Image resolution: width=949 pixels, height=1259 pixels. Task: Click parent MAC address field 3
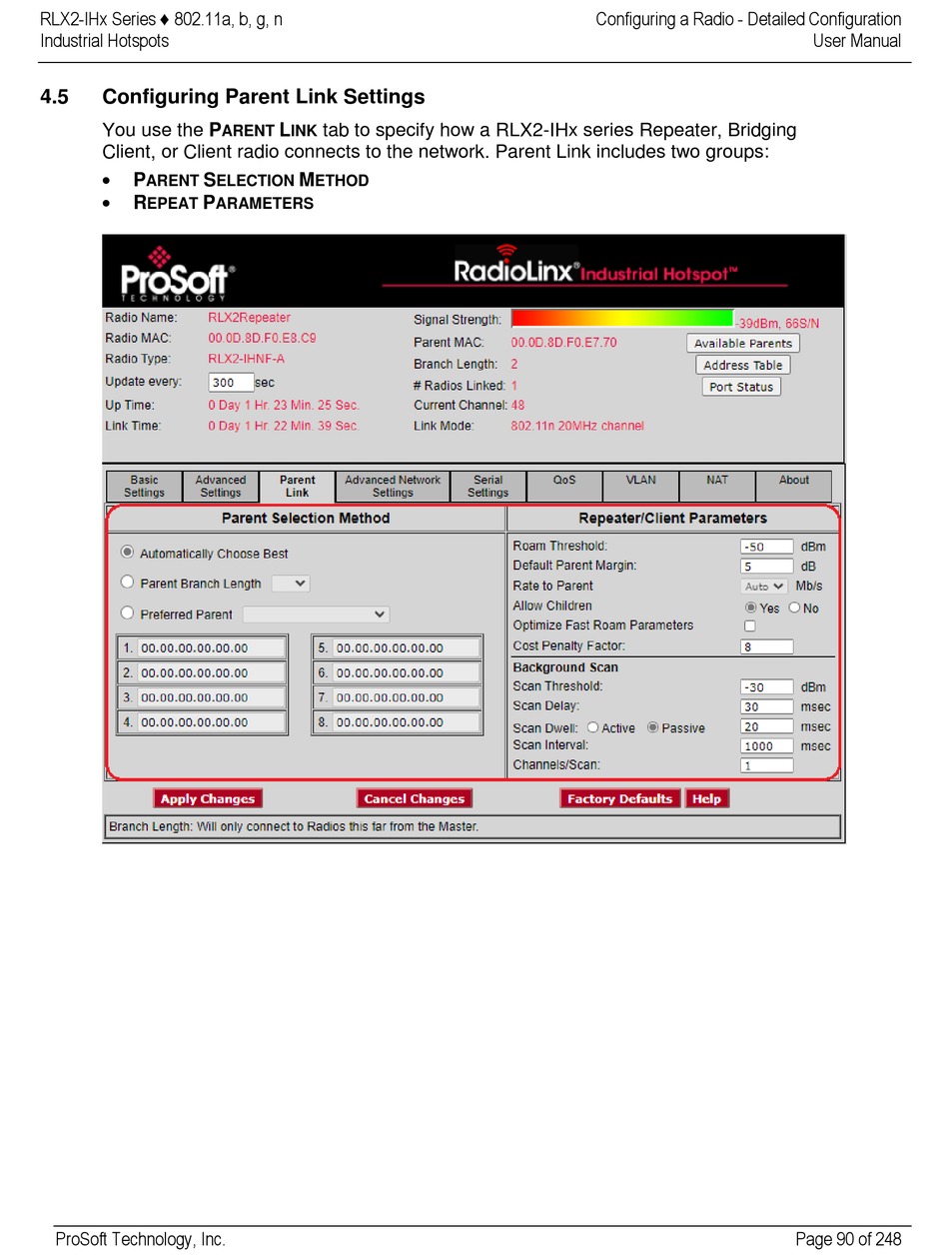[211, 697]
